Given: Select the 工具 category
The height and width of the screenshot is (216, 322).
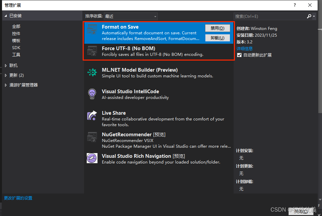Looking at the screenshot, I should (x=16, y=55).
